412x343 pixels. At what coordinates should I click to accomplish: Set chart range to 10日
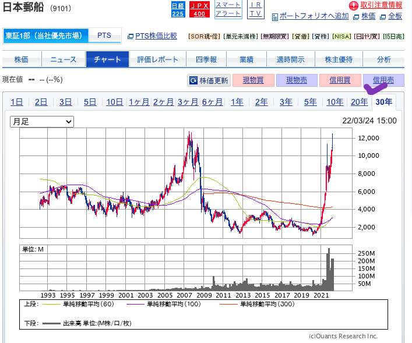[115, 102]
